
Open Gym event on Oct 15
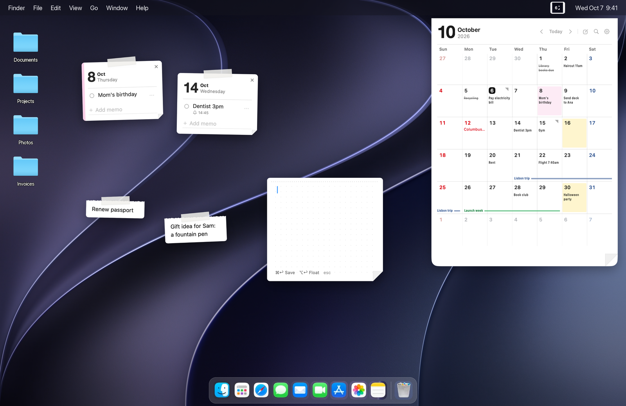pyautogui.click(x=541, y=131)
